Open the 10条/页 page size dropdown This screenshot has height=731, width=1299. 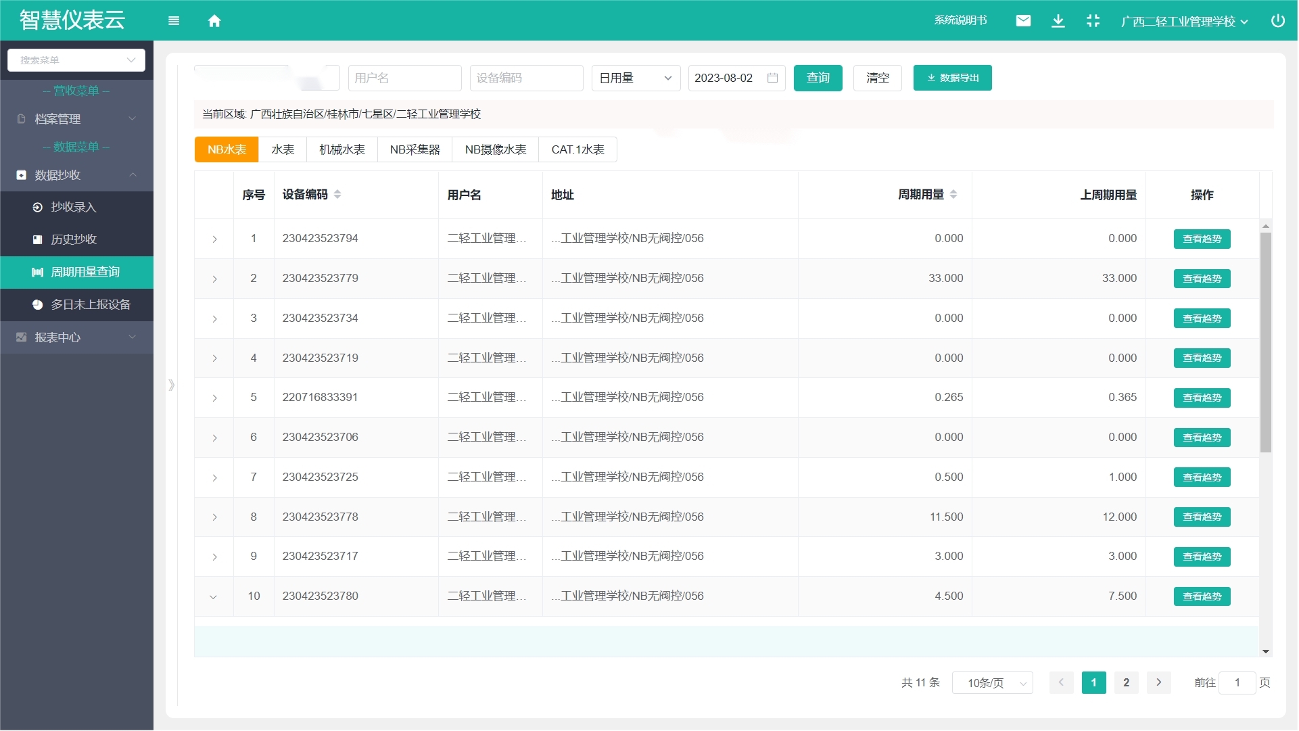[992, 683]
